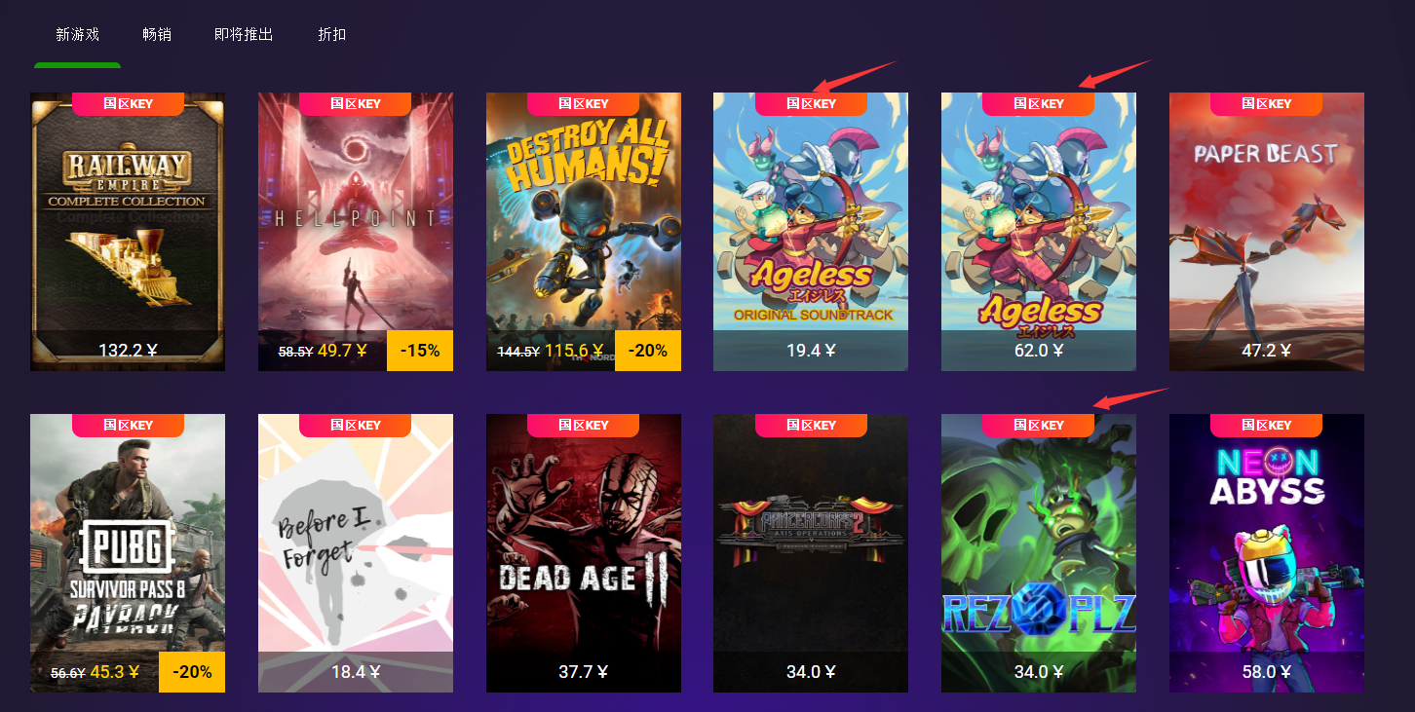The width and height of the screenshot is (1415, 712).
Task: Open Railway Empire Complete Collection game card
Action: (128, 232)
